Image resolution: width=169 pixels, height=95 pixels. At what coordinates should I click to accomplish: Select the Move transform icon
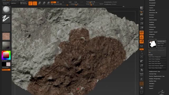point(39,3)
